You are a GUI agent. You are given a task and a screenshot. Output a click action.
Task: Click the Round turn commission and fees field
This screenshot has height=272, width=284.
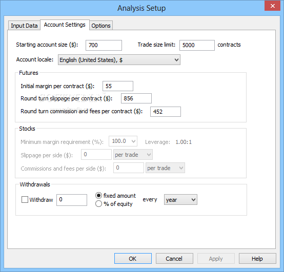[x=166, y=112]
